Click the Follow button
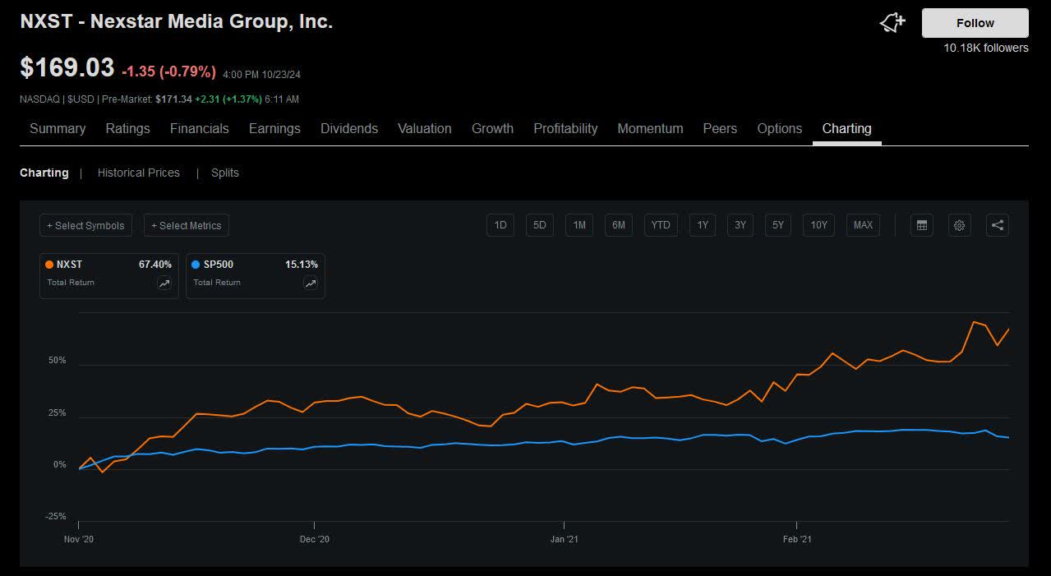The width and height of the screenshot is (1051, 576). pyautogui.click(x=975, y=23)
